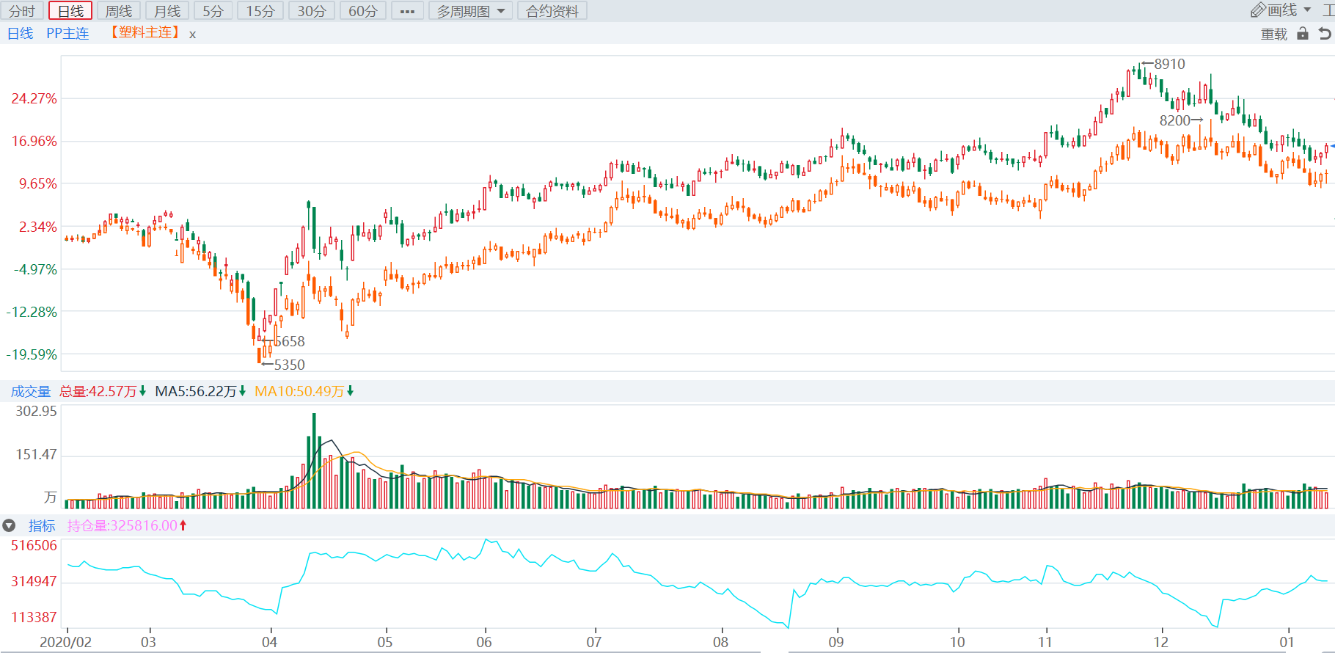Click the pencil draw-line icon
The width and height of the screenshot is (1335, 653).
(x=1258, y=10)
